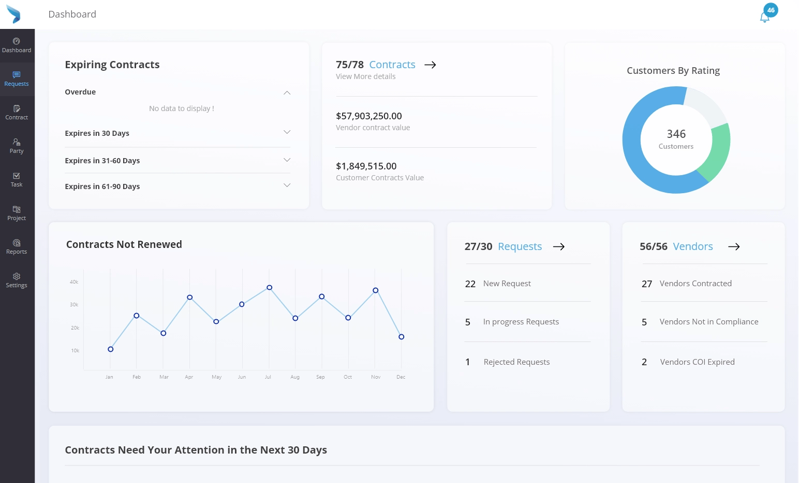Image resolution: width=799 pixels, height=483 pixels.
Task: Click the Contracts link
Action: [x=392, y=65]
